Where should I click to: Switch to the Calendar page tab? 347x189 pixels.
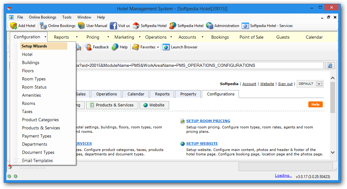(x=136, y=94)
